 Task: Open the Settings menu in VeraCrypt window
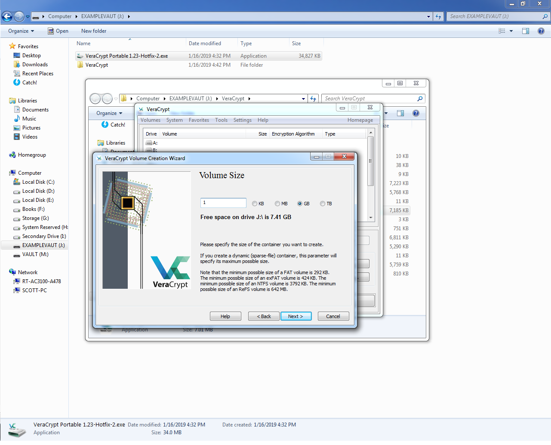243,120
